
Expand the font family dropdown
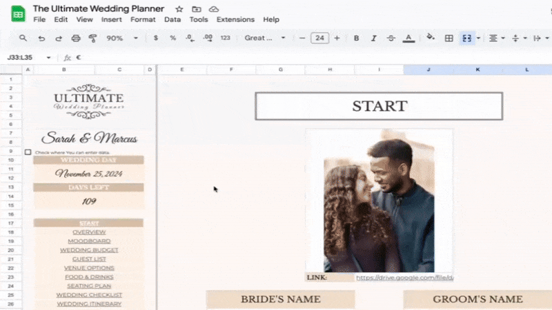click(266, 39)
